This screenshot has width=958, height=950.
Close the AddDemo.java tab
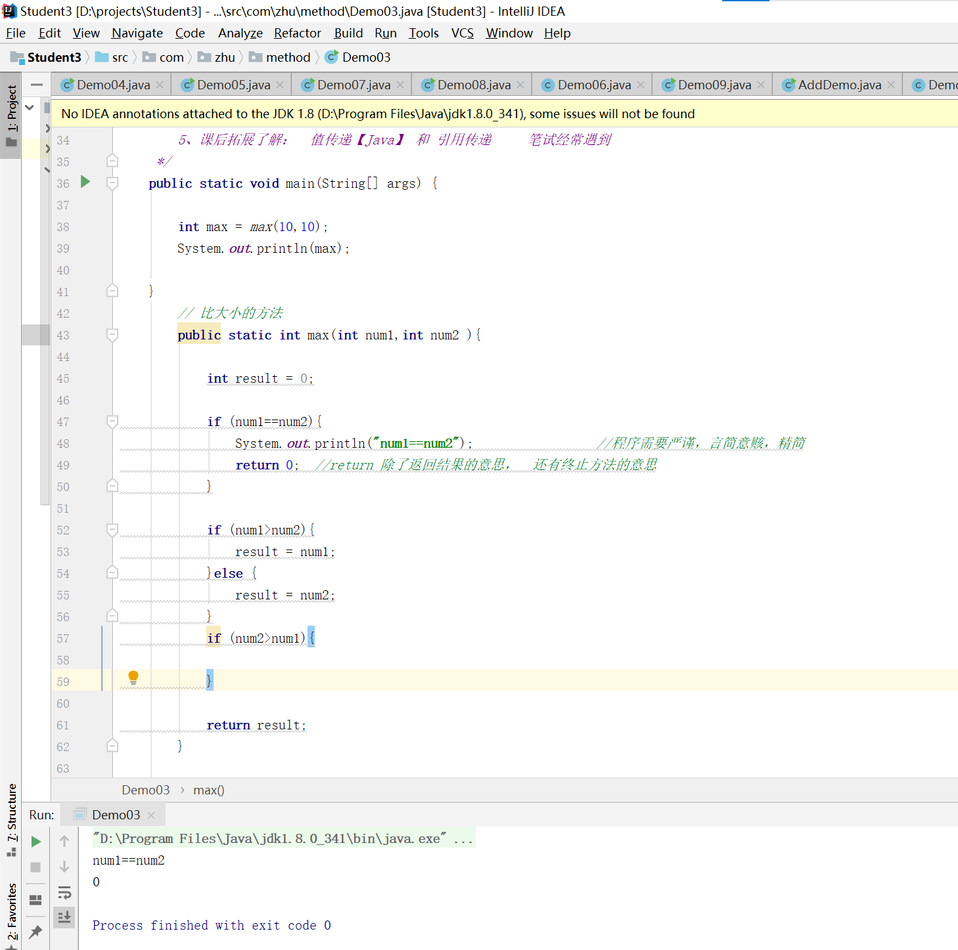pos(891,85)
